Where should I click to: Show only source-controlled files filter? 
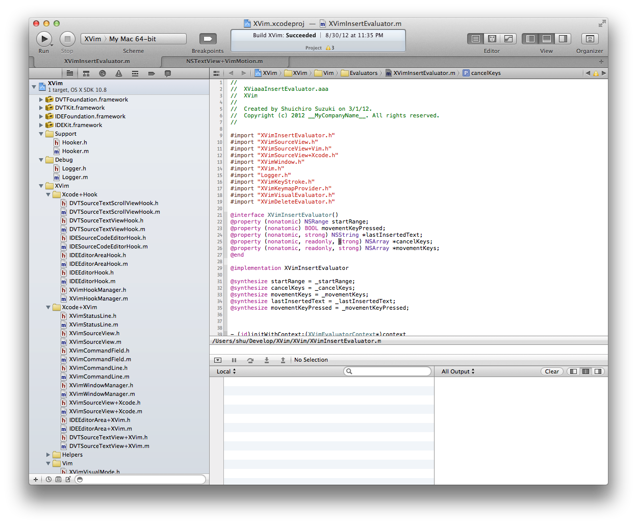pyautogui.click(x=58, y=480)
